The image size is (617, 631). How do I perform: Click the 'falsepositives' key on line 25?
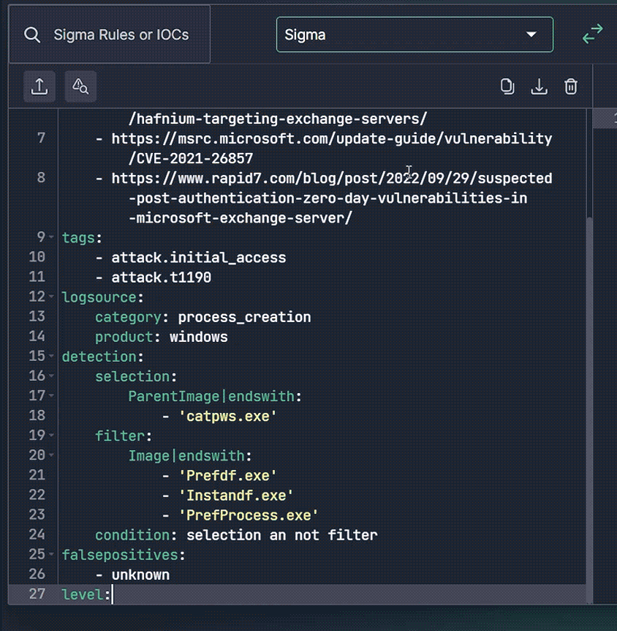[x=120, y=555]
